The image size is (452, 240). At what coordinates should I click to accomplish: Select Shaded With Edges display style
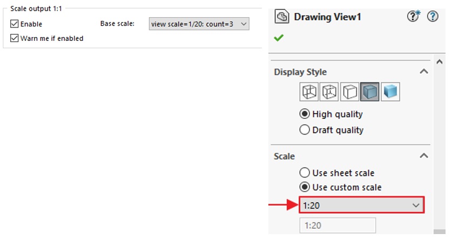coord(370,92)
